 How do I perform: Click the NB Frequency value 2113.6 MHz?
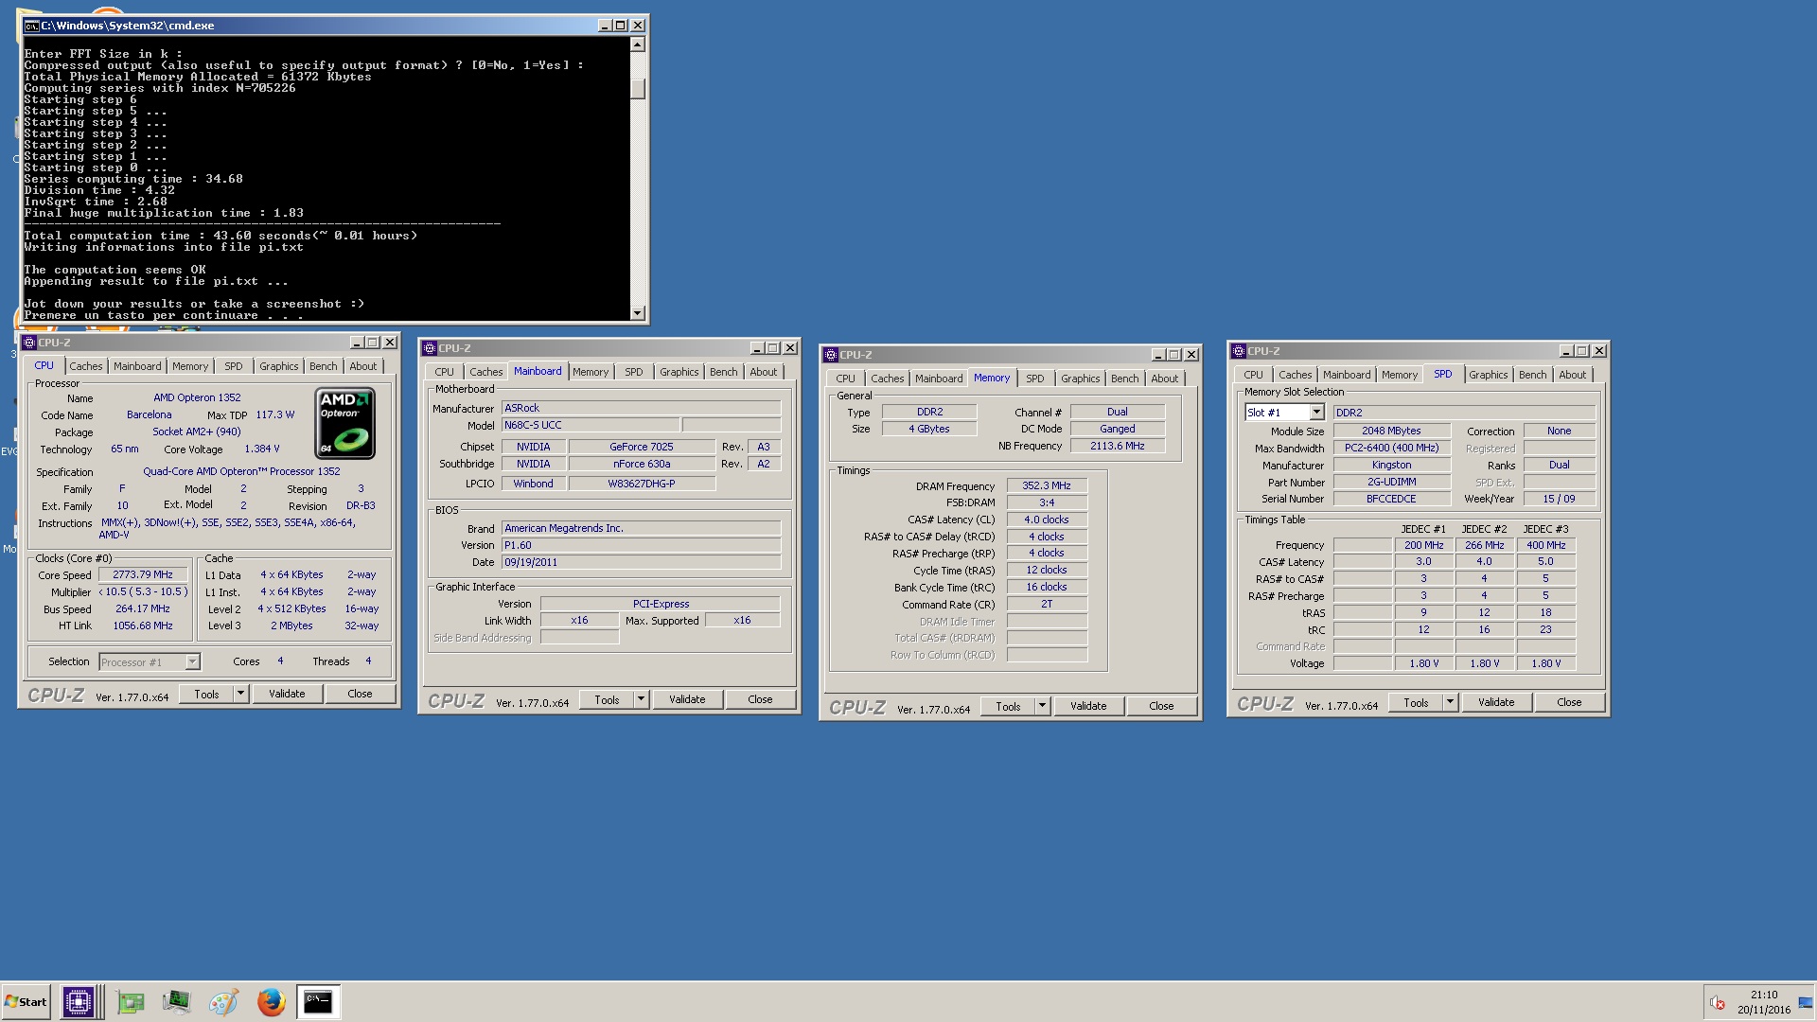pos(1118,446)
